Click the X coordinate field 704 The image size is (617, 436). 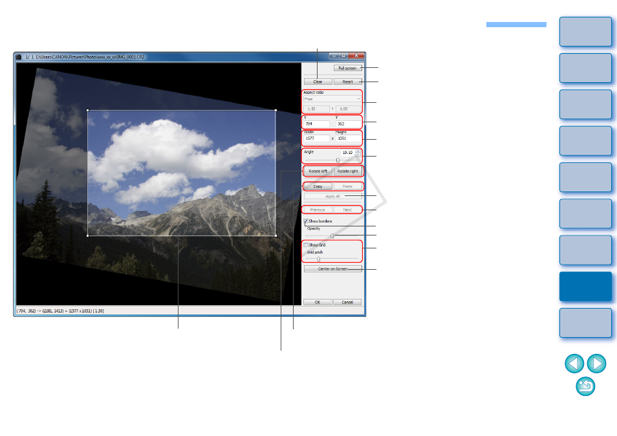(x=316, y=124)
